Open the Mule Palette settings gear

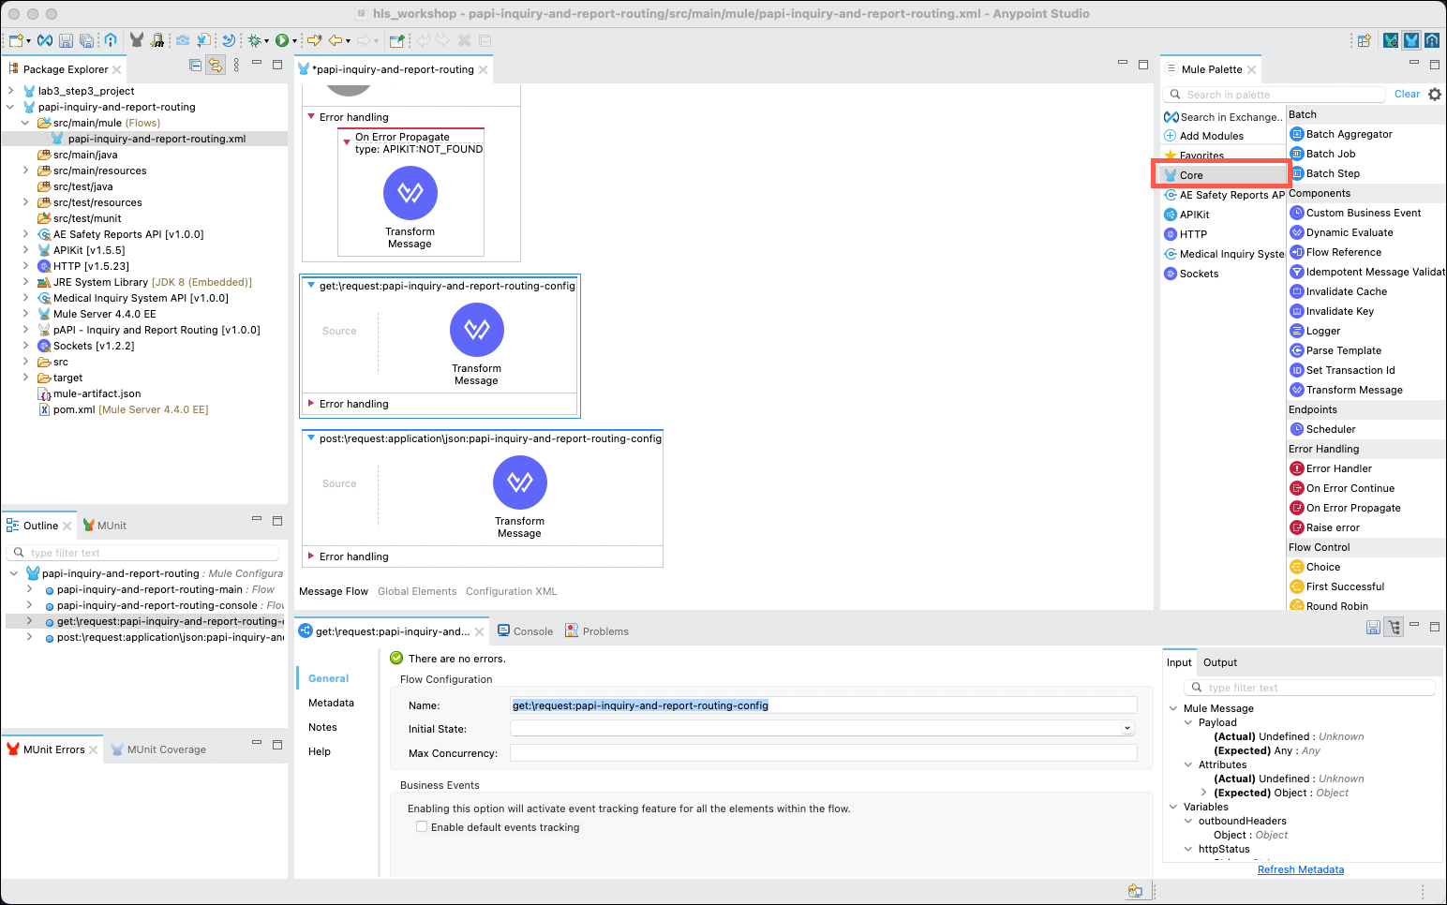tap(1435, 94)
